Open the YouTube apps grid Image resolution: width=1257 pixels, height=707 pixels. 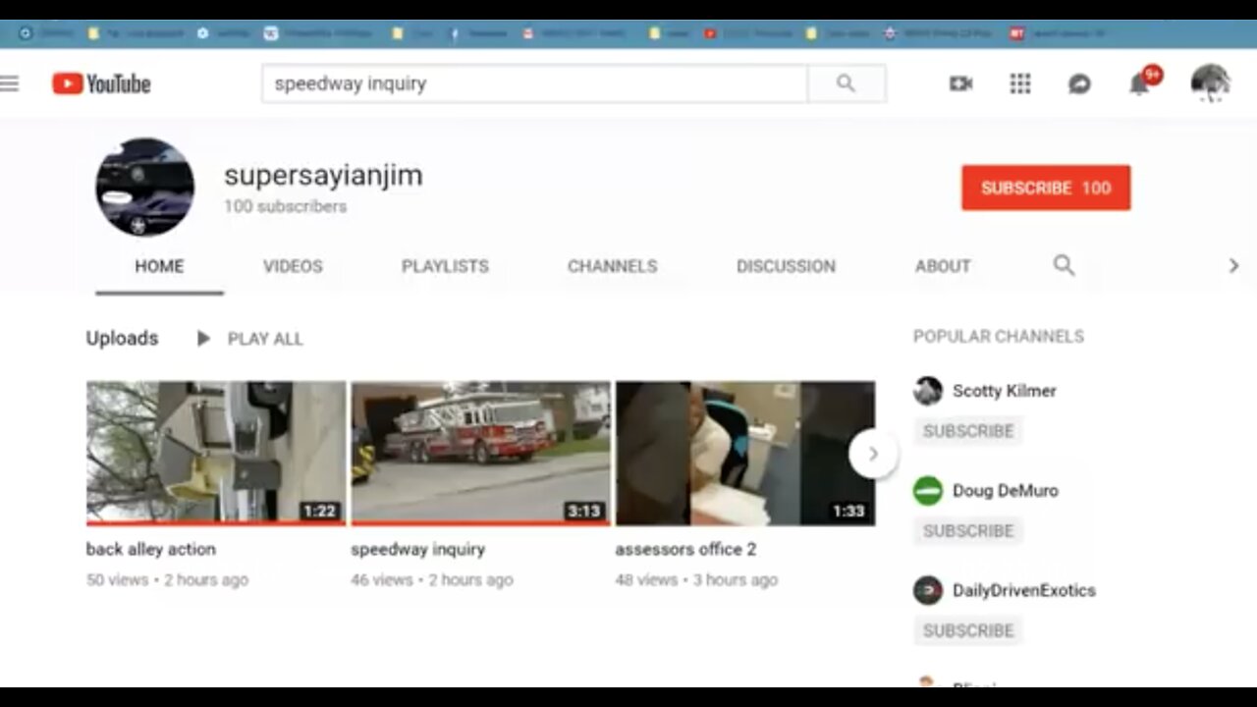[x=1020, y=83]
